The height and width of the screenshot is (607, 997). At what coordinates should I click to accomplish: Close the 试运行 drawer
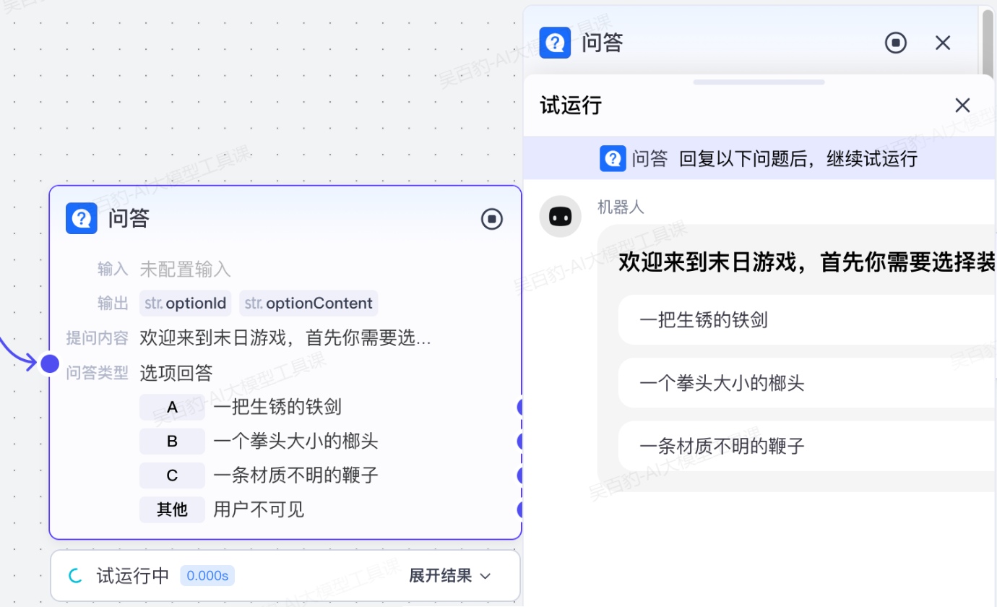tap(962, 106)
